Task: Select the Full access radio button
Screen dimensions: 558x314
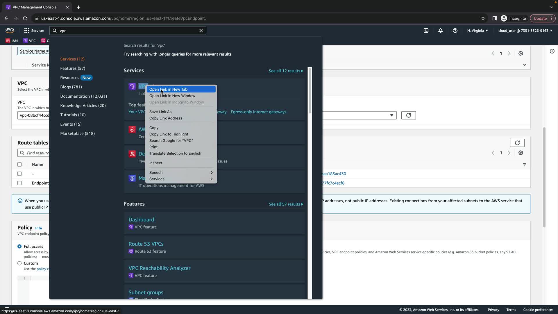Action: pyautogui.click(x=19, y=247)
